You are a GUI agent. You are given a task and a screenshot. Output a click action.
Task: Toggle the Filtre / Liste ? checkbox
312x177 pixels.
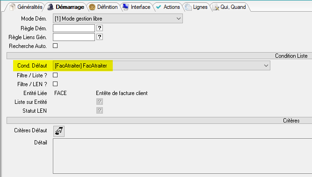[55, 75]
